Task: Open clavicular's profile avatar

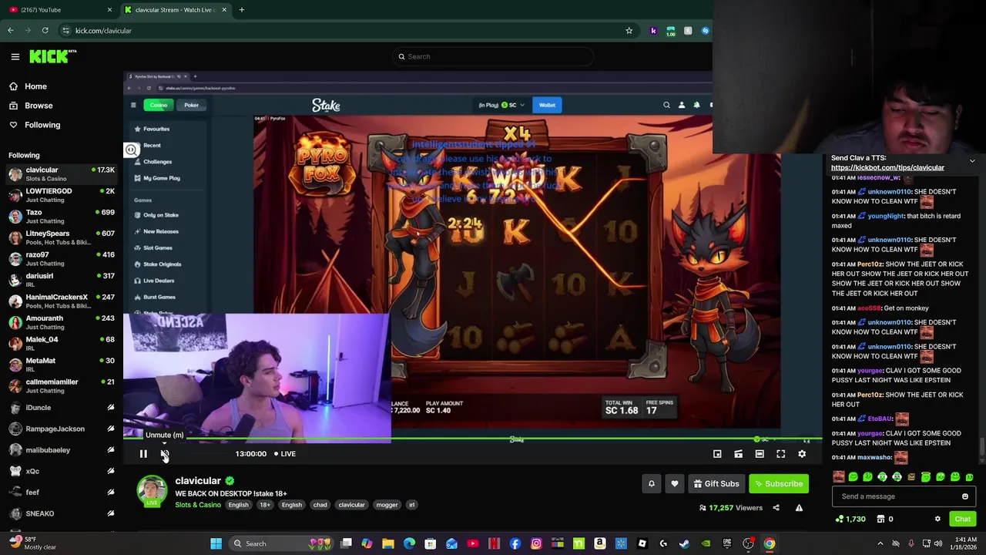Action: (152, 492)
